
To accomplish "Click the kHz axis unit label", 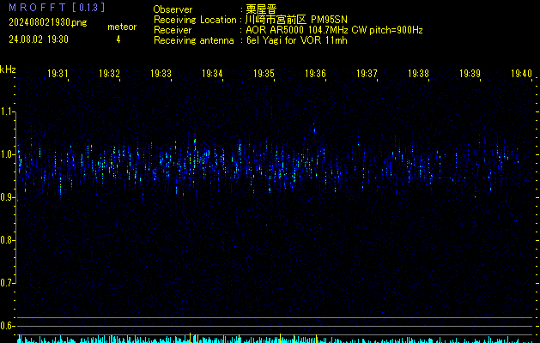I will (x=8, y=69).
